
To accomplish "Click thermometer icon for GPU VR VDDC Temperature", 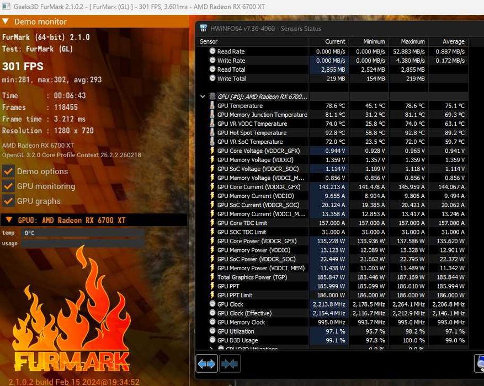I will coord(212,124).
